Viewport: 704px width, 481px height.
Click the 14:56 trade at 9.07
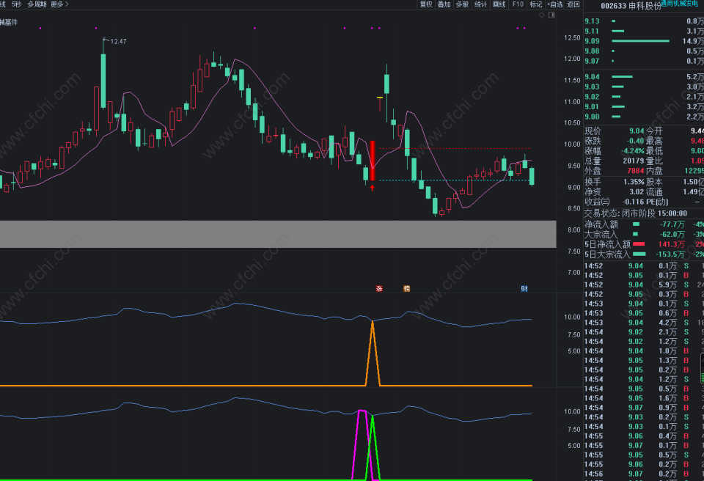tap(644, 474)
